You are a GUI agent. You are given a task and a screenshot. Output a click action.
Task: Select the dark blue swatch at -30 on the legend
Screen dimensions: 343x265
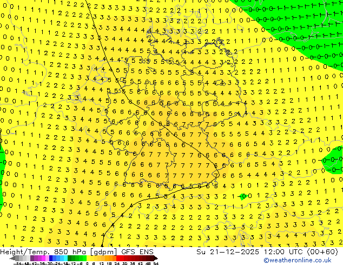(51, 259)
